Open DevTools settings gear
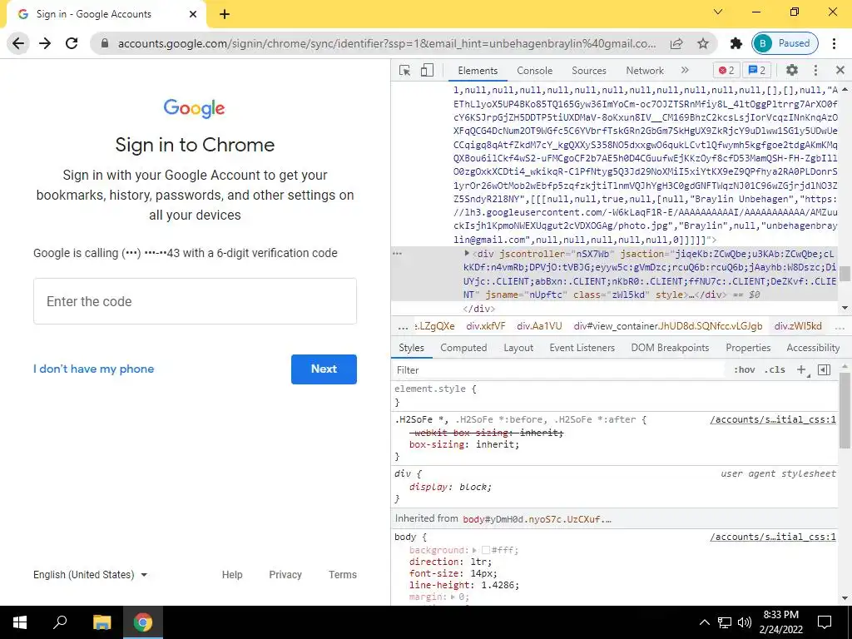The image size is (852, 639). coord(792,70)
